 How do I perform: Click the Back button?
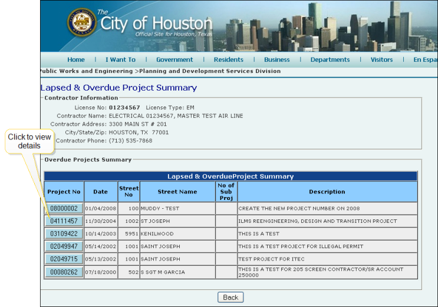[230, 297]
